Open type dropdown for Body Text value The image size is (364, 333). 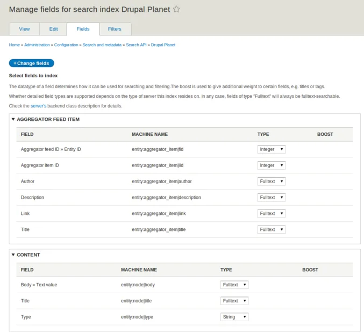[x=234, y=285]
